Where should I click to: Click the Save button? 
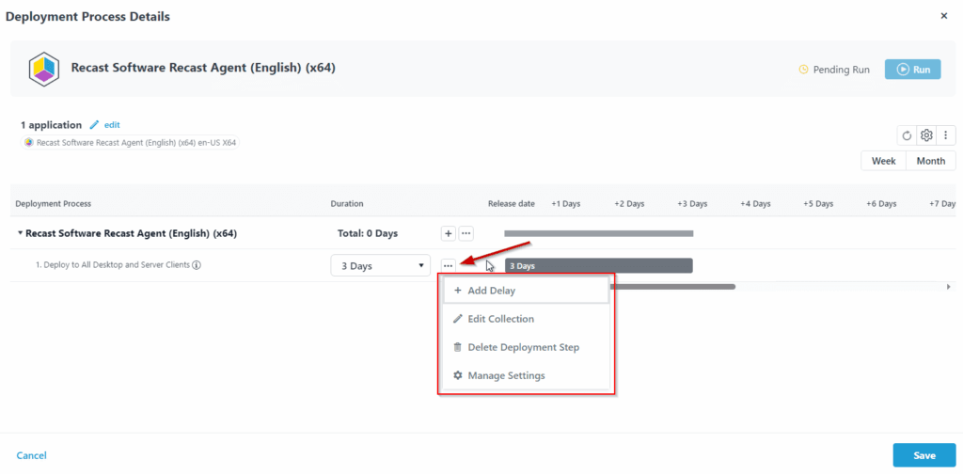pos(924,455)
